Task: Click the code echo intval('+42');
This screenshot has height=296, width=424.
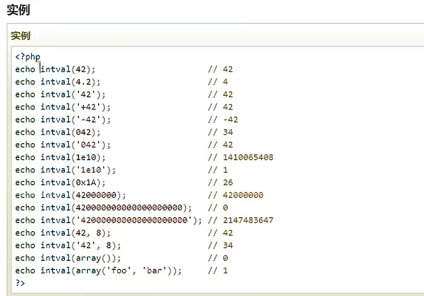Action: [x=63, y=107]
